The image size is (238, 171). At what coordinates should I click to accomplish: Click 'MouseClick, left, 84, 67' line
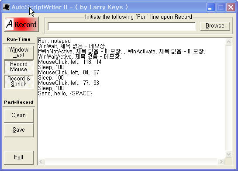[69, 72]
